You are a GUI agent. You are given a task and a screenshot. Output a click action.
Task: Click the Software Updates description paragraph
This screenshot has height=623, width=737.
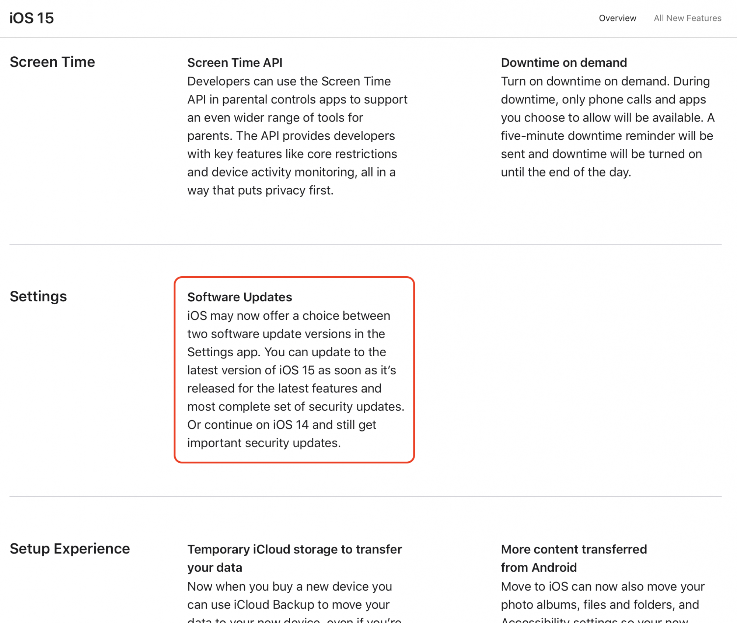coord(295,370)
